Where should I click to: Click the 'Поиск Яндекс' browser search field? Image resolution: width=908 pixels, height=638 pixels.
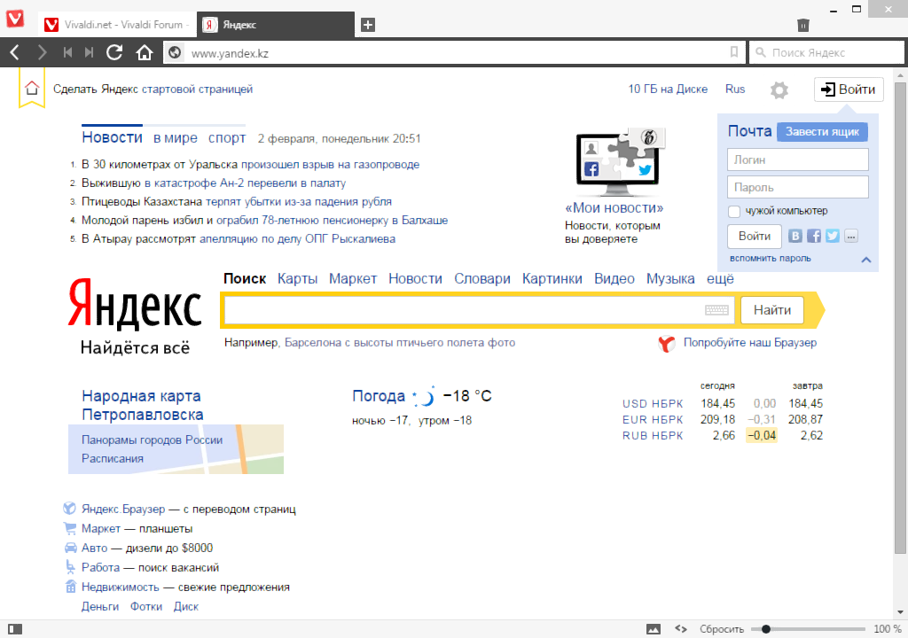pyautogui.click(x=827, y=52)
